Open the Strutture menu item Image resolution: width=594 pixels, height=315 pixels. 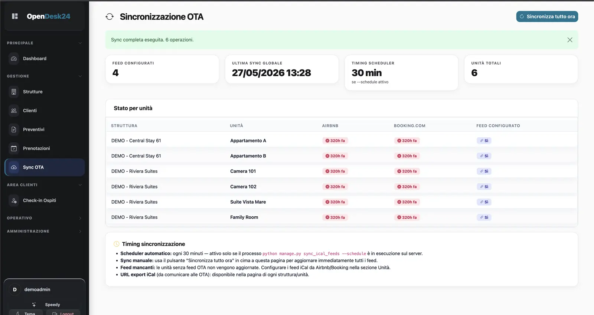tap(45, 92)
